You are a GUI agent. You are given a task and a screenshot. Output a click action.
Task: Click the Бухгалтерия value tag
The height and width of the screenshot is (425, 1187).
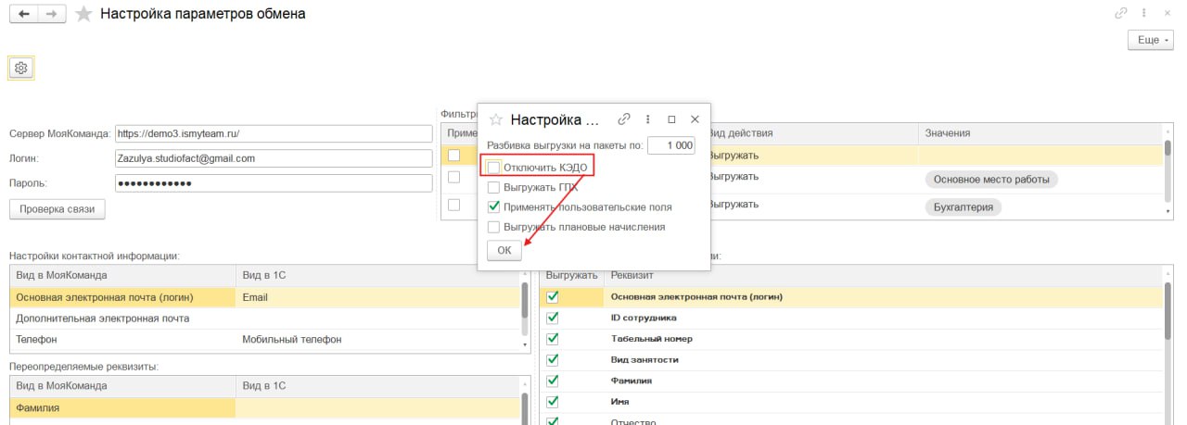click(963, 207)
